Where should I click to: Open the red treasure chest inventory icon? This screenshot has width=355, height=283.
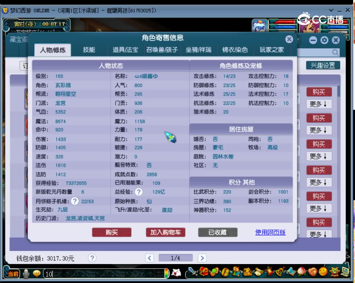[204, 271]
